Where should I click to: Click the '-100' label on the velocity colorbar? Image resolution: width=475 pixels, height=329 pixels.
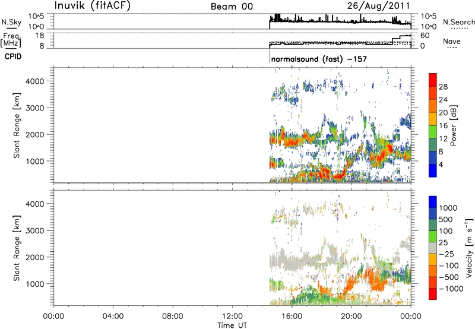coord(449,265)
